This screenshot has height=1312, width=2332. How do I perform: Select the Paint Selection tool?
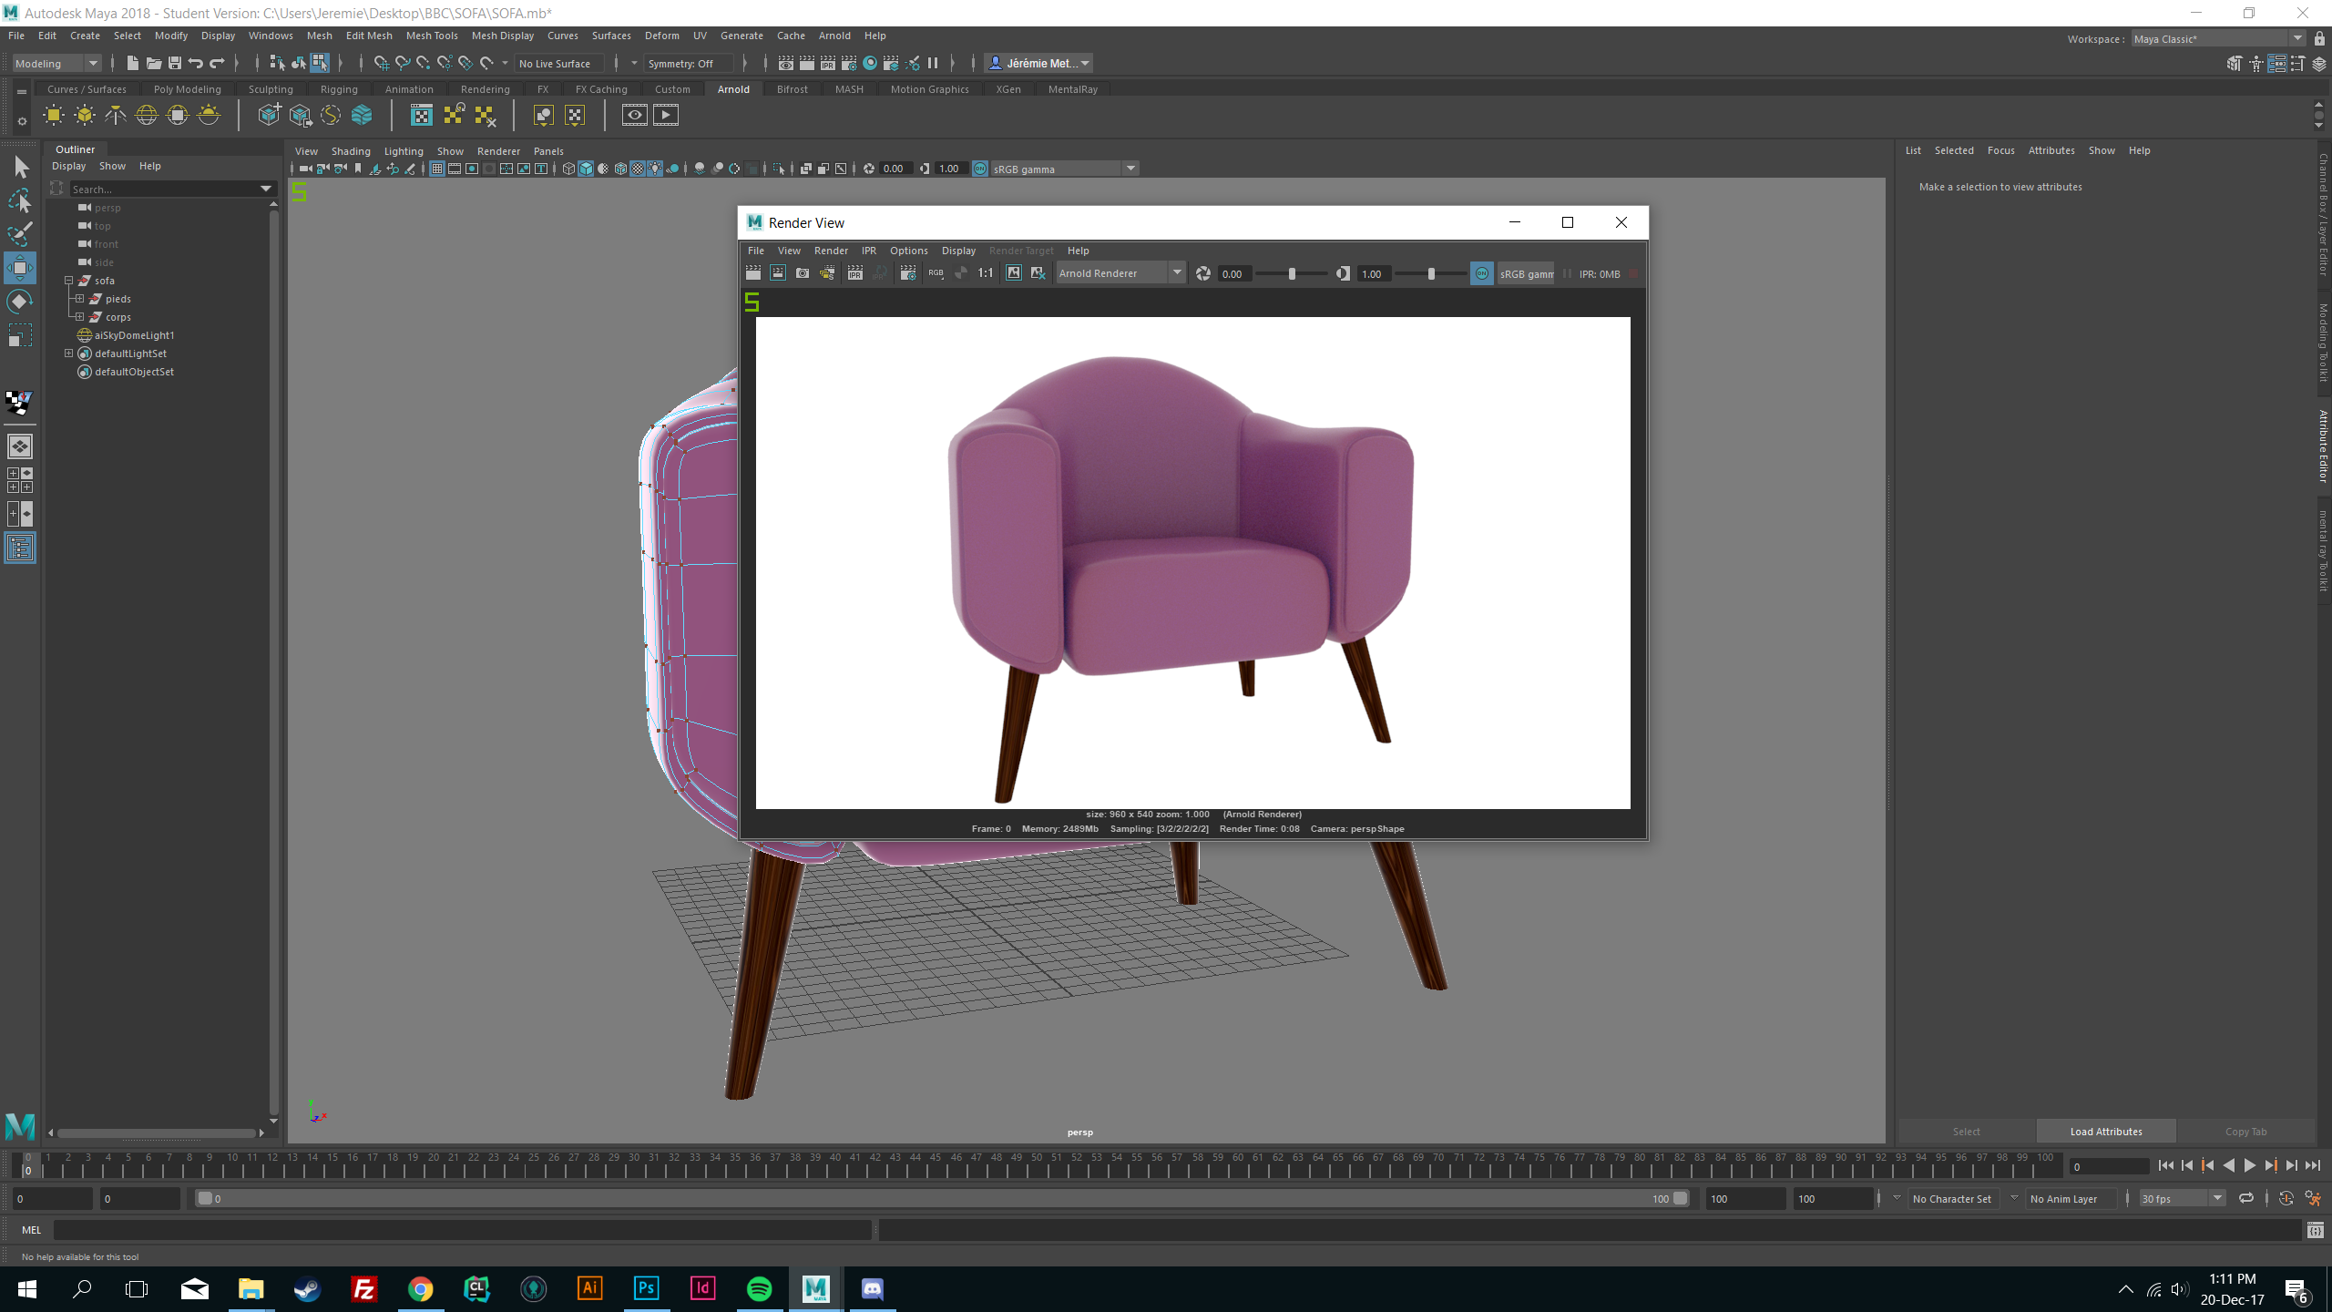coord(19,234)
